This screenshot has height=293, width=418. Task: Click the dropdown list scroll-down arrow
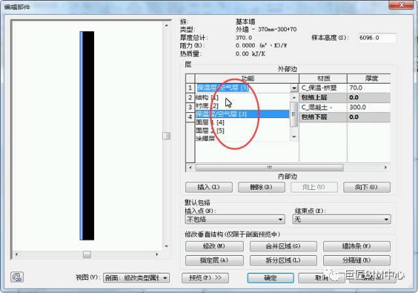294,137
